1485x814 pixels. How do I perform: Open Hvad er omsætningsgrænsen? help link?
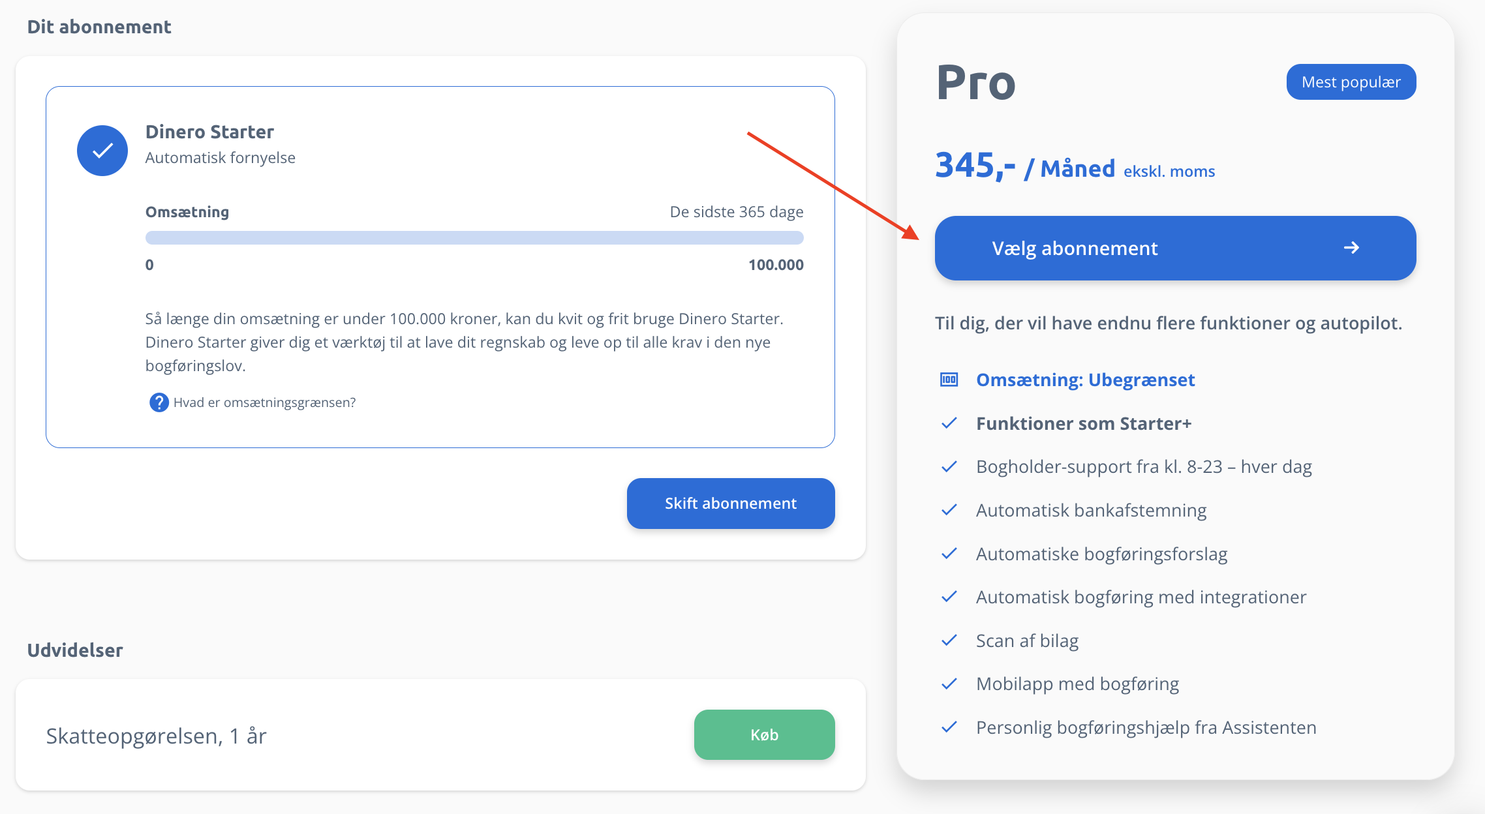264,402
